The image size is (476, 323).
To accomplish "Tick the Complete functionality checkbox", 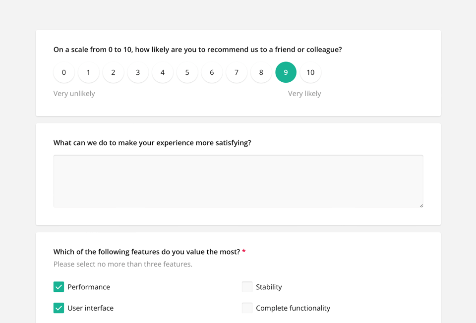I will [247, 308].
